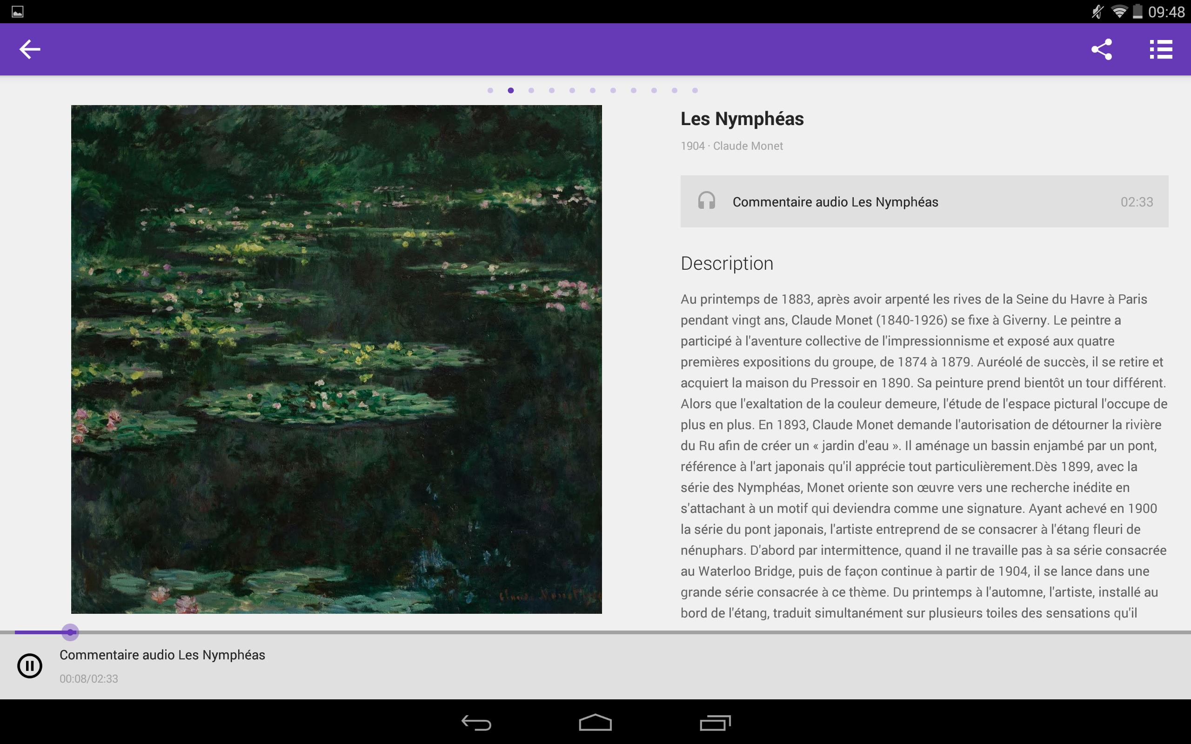Viewport: 1191px width, 744px height.
Task: Click the 'Les Nymphéas' title text
Action: [742, 119]
